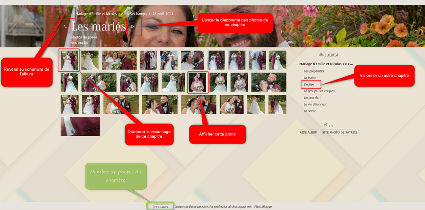Select the highlighted Les mariés chapter
This screenshot has height=210, width=425.
[x=311, y=98]
